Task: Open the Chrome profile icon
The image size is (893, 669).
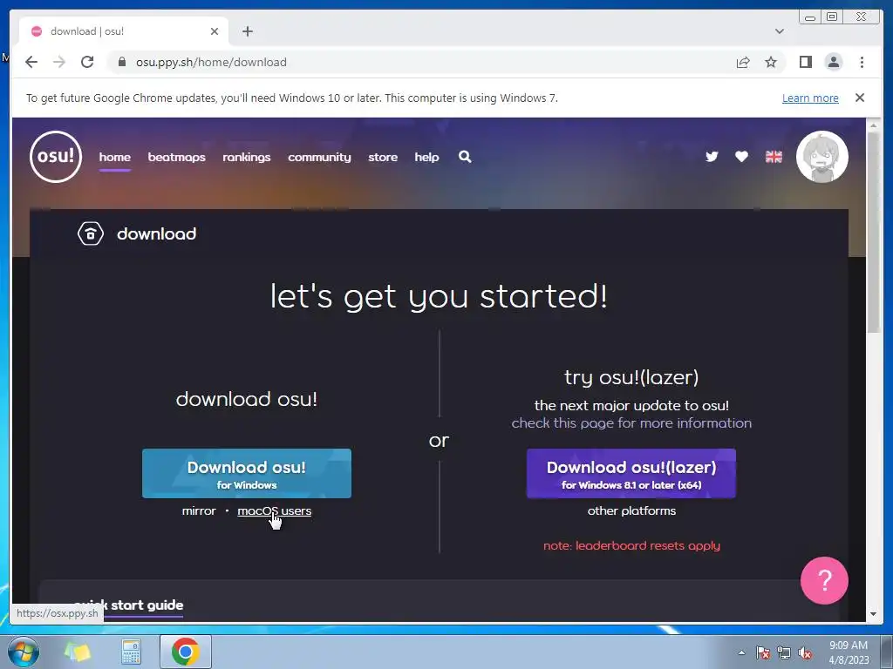Action: coord(834,62)
